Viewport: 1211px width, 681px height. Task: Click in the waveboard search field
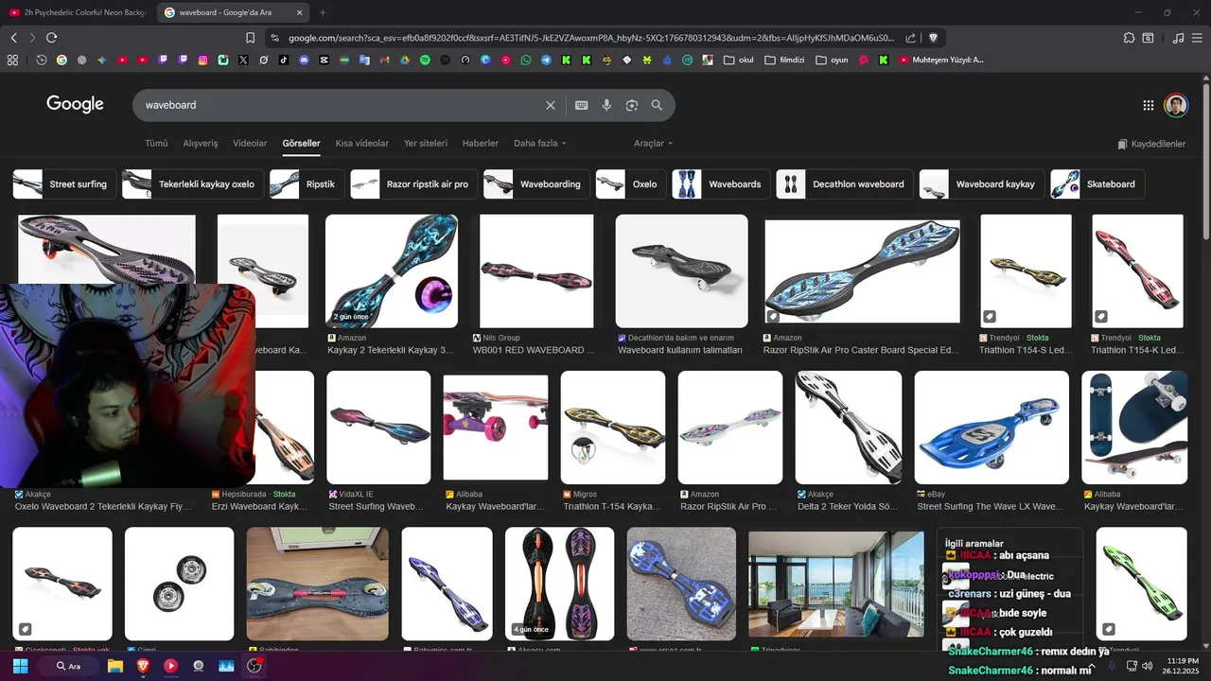[341, 105]
